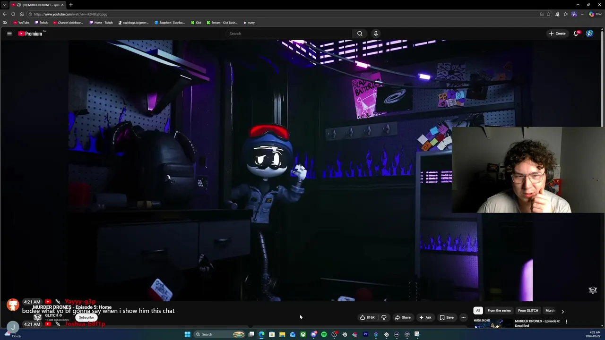Viewport: 605px width, 340px height.
Task: Open the Sapphire Dashboard bookmark
Action: click(x=170, y=23)
